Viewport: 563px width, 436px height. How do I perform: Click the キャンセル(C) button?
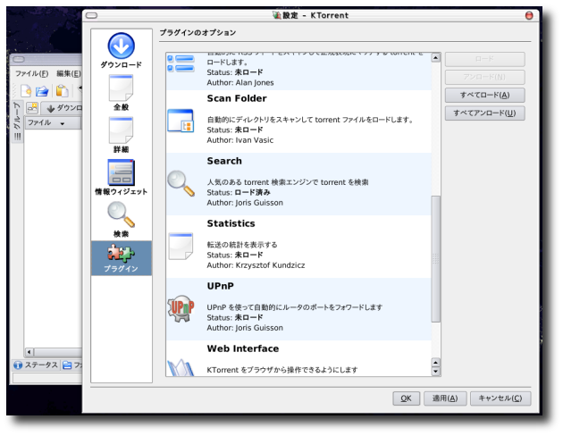[x=500, y=398]
